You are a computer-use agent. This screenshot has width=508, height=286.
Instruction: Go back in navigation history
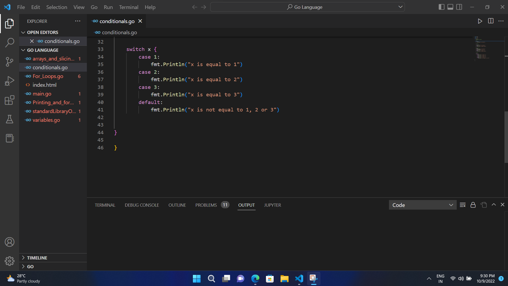(194, 7)
